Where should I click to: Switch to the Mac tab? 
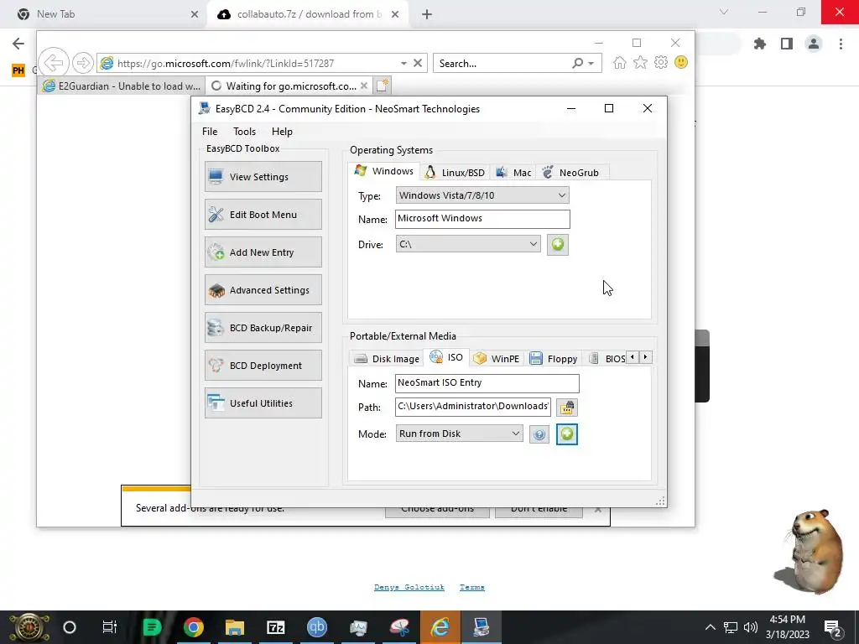point(513,173)
